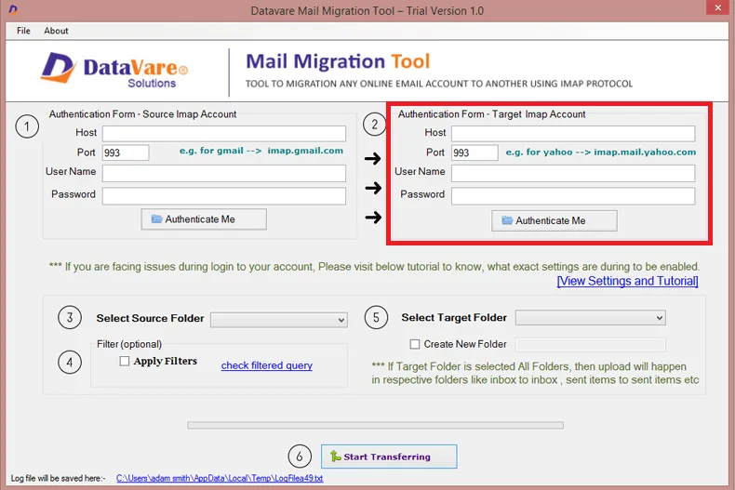The height and width of the screenshot is (490, 735).
Task: Open the File menu
Action: [x=23, y=31]
